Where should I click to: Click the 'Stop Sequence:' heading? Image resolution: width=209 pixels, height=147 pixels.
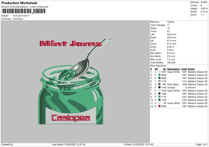coord(158,66)
